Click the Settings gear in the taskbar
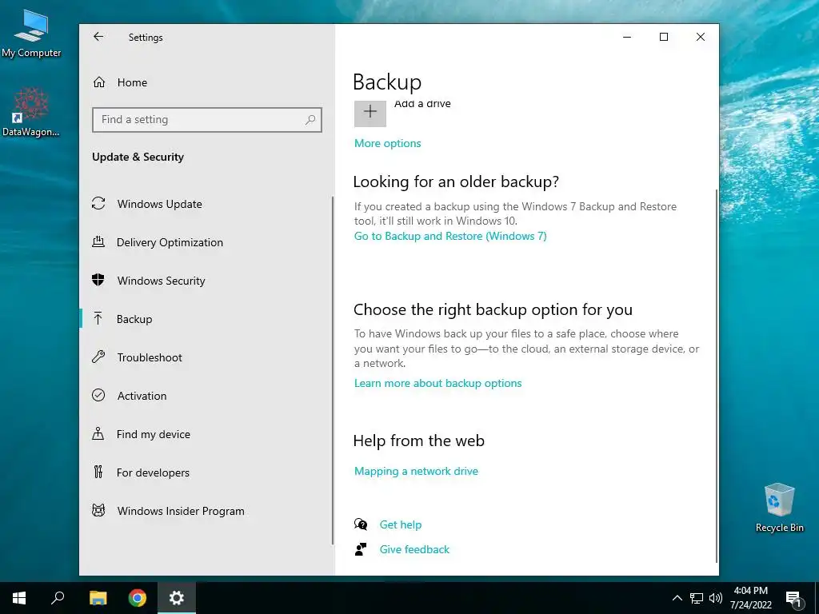Viewport: 819px width, 614px height. [177, 598]
